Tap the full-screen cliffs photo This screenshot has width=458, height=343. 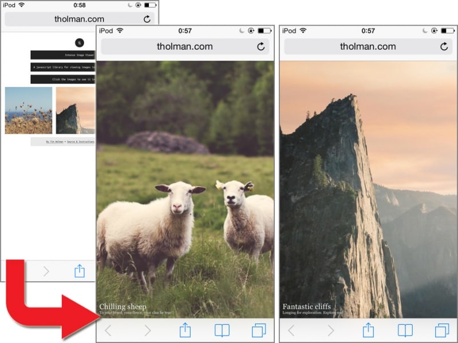[x=368, y=190]
